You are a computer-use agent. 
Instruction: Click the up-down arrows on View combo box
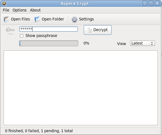click(152, 43)
